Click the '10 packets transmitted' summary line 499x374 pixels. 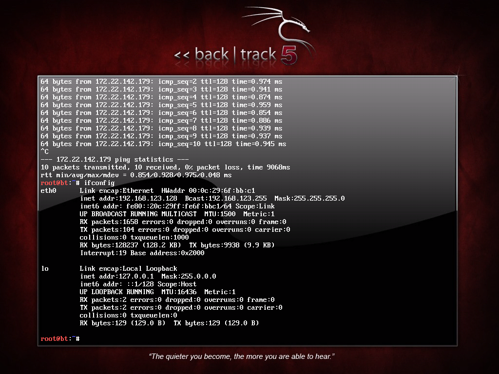pyautogui.click(x=165, y=168)
